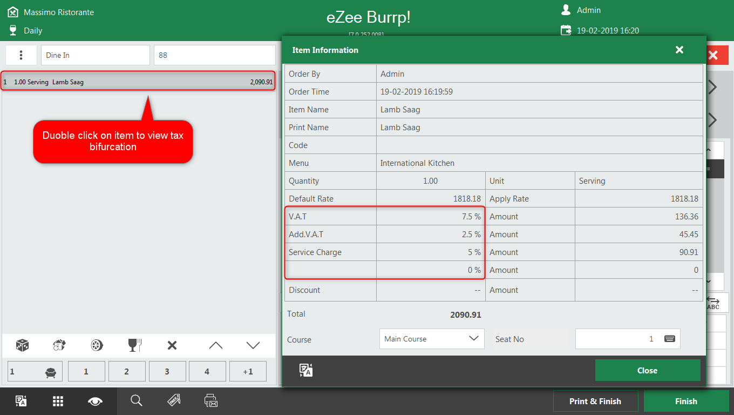Click the Add.V.A.T percentage cell 2.5 %
Screen dimensions: 734x415
(431, 234)
